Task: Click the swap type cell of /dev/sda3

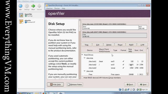Action: coord(113,68)
